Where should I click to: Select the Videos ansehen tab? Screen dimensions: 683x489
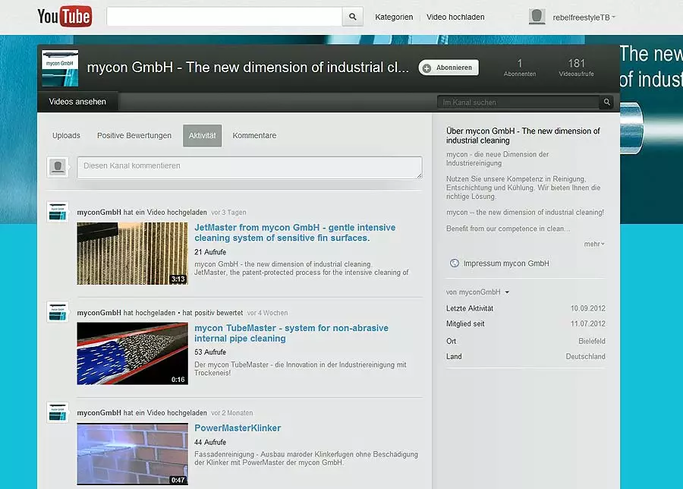77,102
